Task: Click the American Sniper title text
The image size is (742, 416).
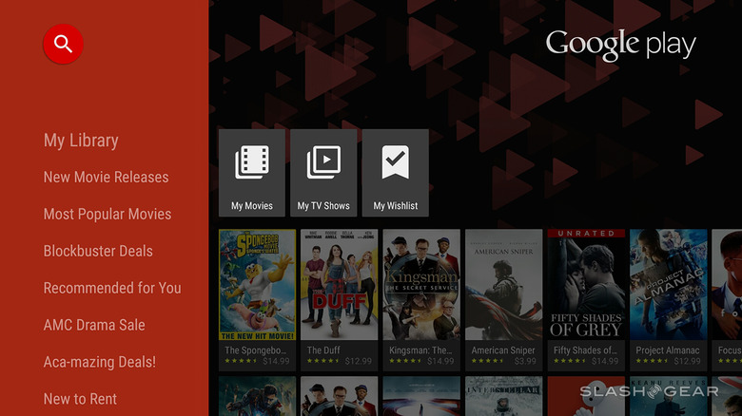Action: (503, 350)
